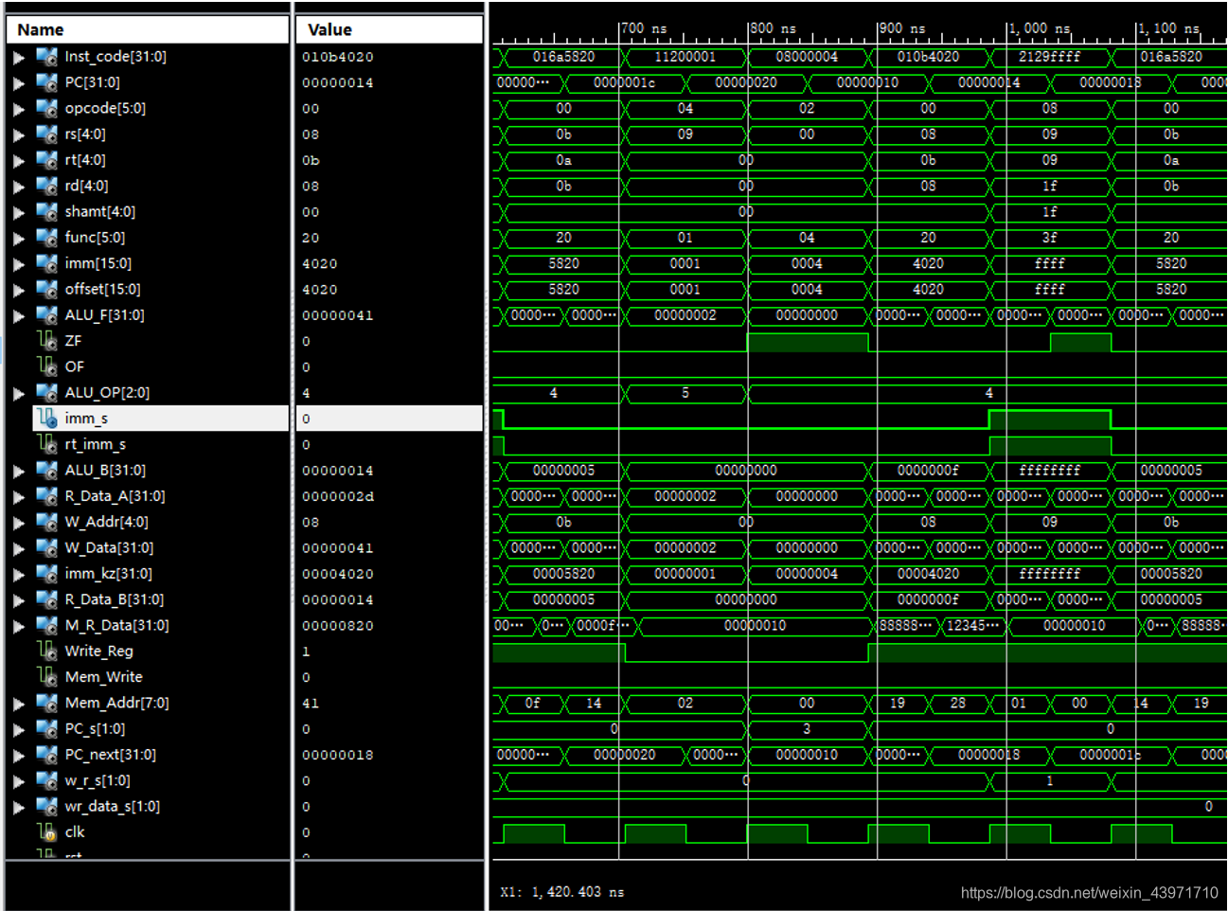Click the M_R_Data[31:0] bus icon

point(47,625)
